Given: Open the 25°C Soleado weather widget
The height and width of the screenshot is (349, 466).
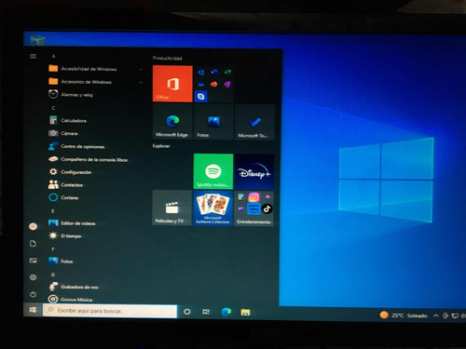Looking at the screenshot, I should 404,315.
